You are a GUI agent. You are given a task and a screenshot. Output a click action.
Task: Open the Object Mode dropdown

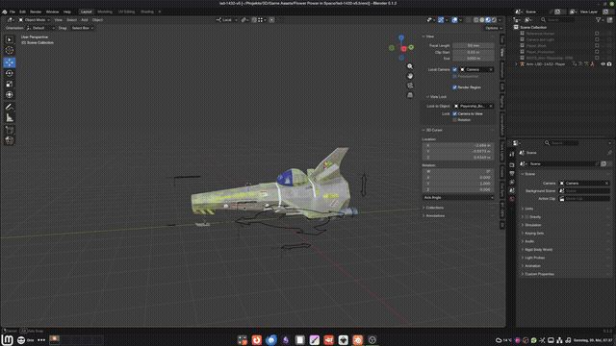tap(35, 20)
